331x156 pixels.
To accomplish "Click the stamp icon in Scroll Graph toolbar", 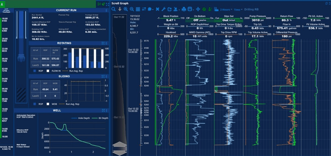I will [175, 9].
